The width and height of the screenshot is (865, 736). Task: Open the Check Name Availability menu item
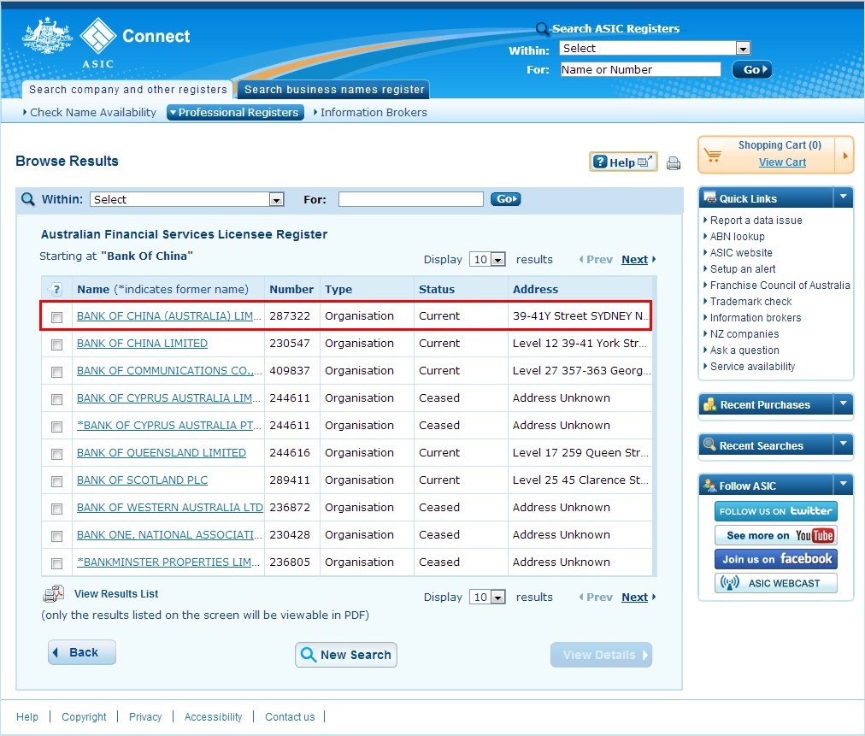point(92,112)
